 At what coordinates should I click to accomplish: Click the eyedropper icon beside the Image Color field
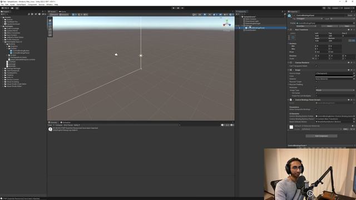(x=354, y=76)
